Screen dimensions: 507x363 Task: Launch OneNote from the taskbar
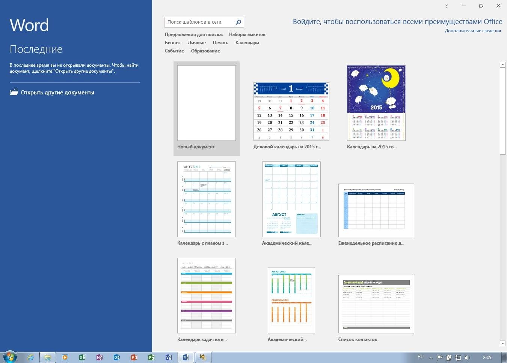99,357
